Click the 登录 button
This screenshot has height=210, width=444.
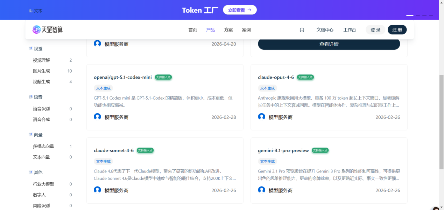[x=375, y=30]
